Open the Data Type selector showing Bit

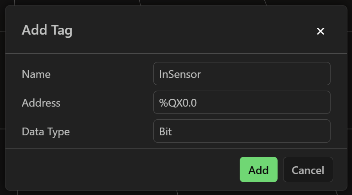(x=242, y=131)
